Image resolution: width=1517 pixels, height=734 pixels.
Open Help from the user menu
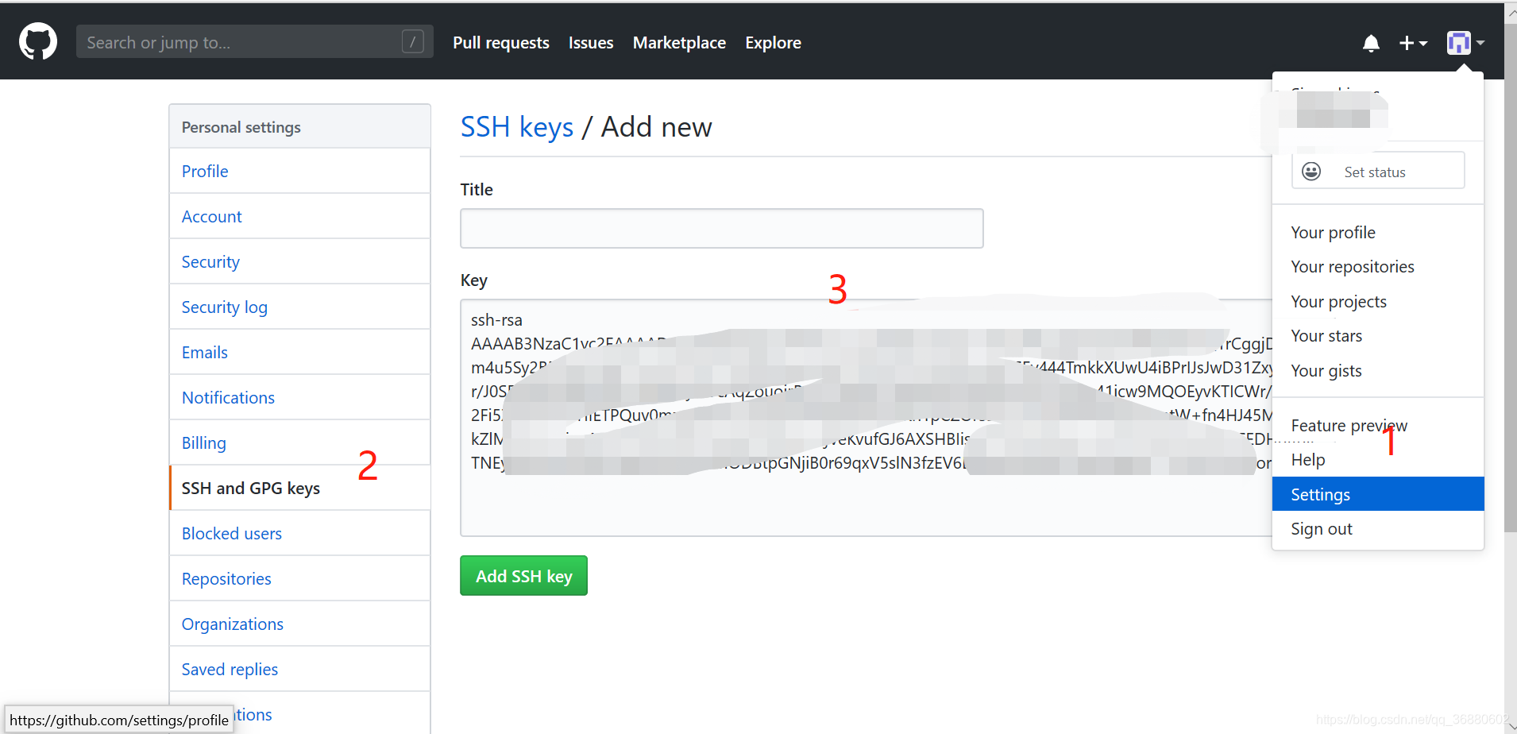[x=1378, y=460]
